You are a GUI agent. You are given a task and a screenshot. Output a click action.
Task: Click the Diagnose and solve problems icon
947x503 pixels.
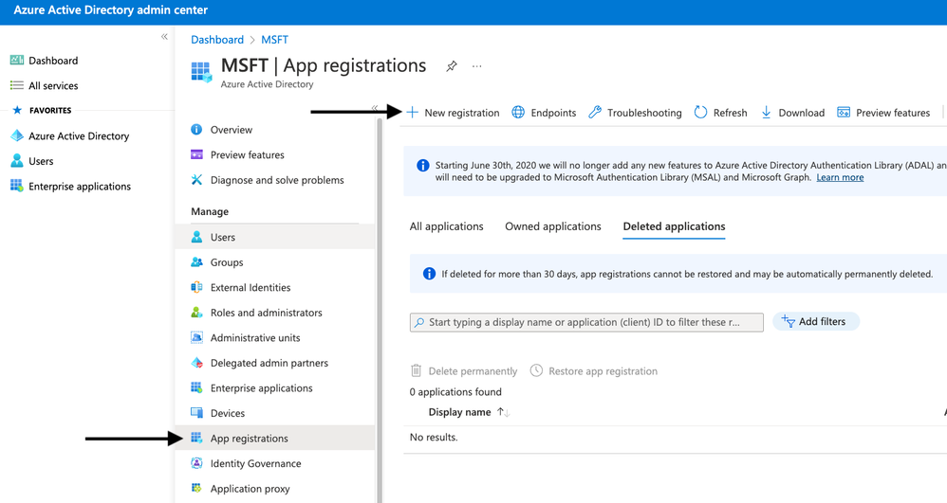[196, 180]
